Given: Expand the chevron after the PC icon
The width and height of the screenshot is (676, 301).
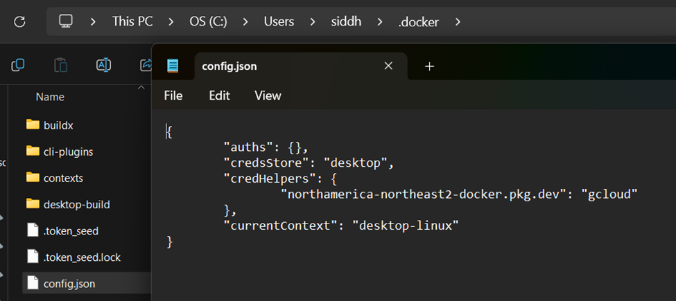Looking at the screenshot, I should click(x=93, y=21).
